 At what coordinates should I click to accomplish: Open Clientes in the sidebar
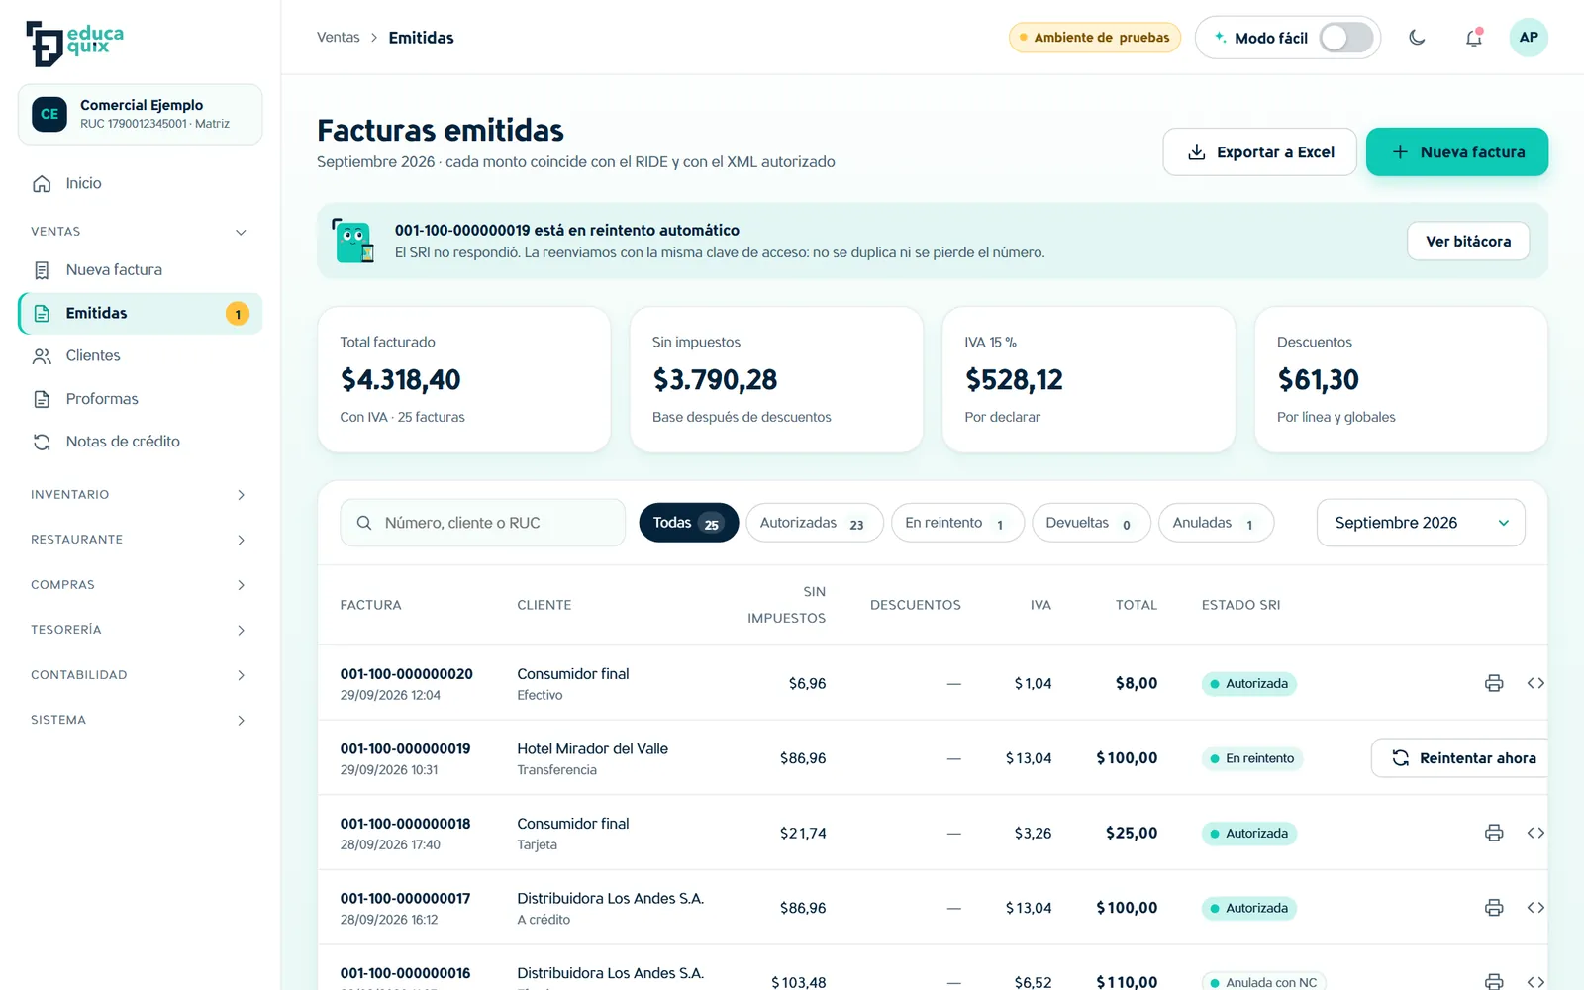(x=140, y=355)
